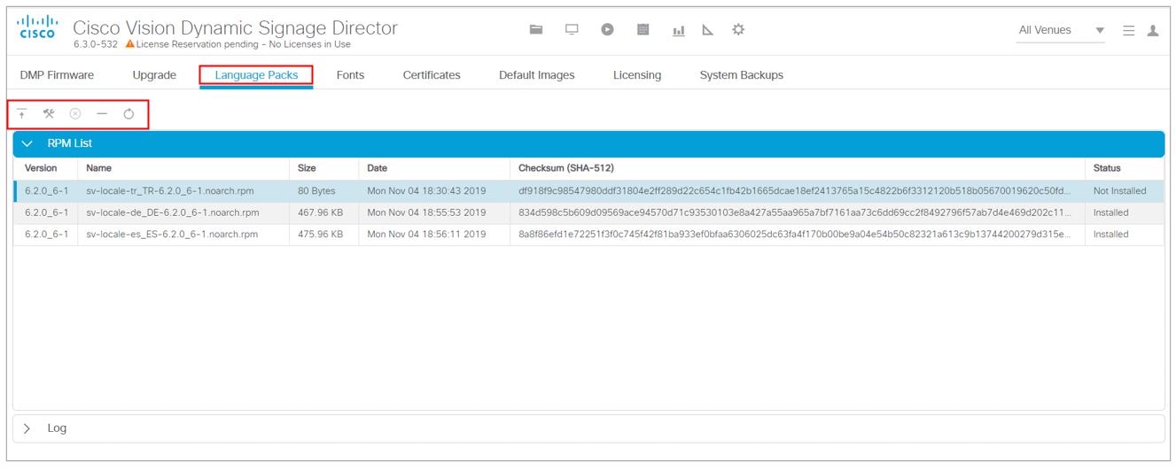Open the All Venues dropdown
This screenshot has width=1176, height=470.
click(x=1061, y=30)
